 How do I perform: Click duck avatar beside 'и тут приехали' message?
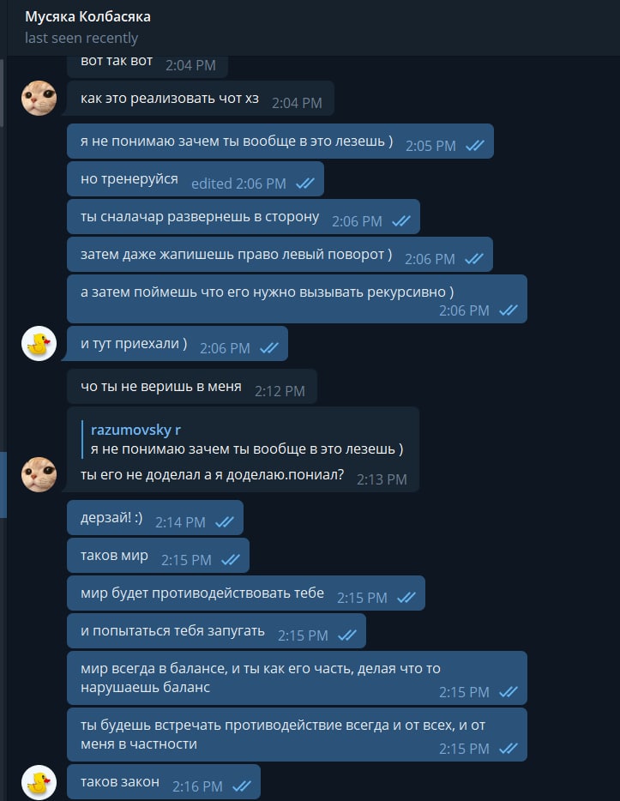(x=39, y=343)
